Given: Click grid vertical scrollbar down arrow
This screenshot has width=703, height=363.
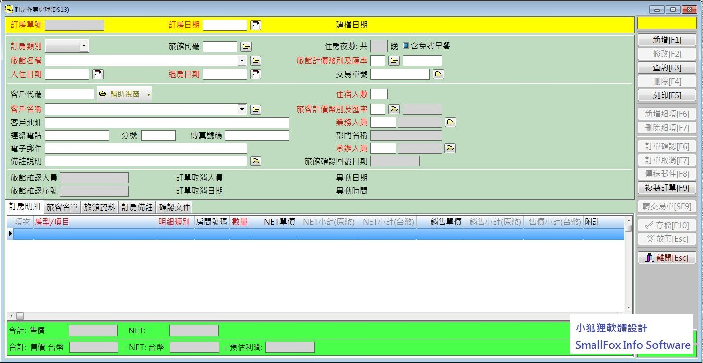Looking at the screenshot, I should click(x=629, y=308).
